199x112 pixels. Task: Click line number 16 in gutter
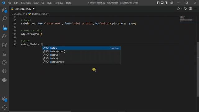pyautogui.click(x=15, y=24)
